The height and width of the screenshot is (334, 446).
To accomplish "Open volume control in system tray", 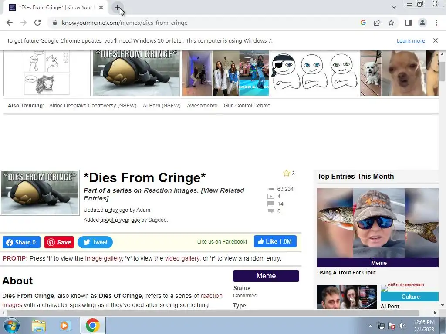I will 402,326.
